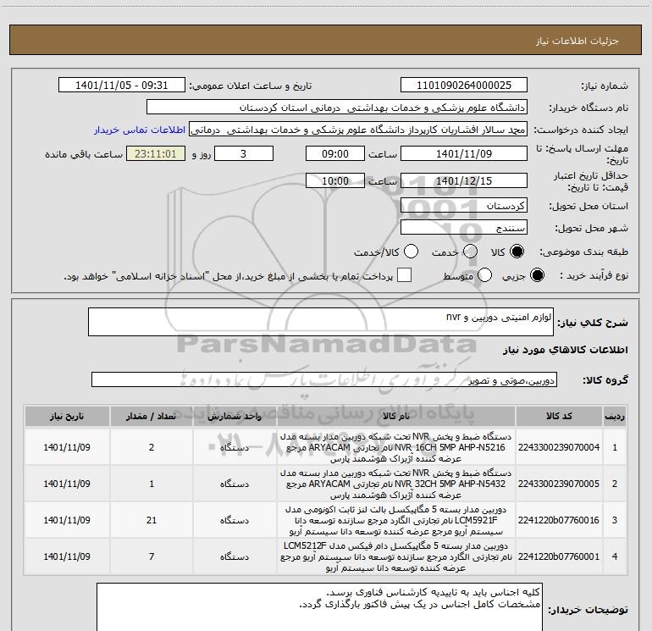Click the need number field 1101090264000025

point(464,86)
